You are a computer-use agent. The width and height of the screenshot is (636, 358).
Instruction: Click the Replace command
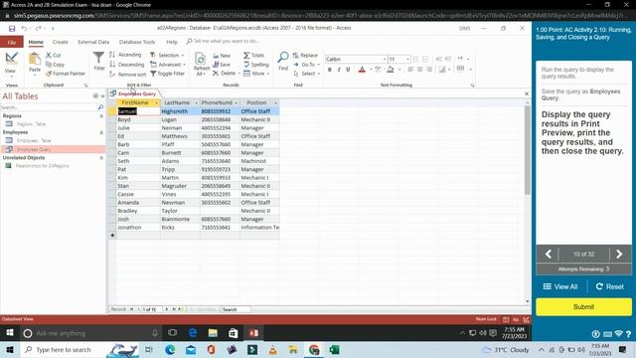[305, 56]
